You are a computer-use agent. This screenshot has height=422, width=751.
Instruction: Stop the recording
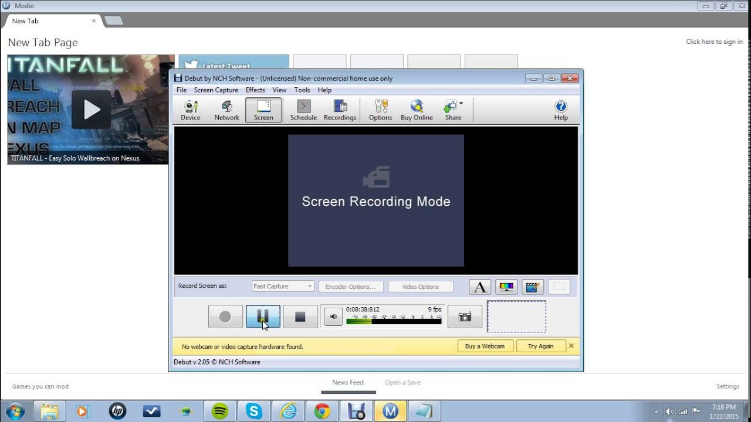tap(300, 316)
